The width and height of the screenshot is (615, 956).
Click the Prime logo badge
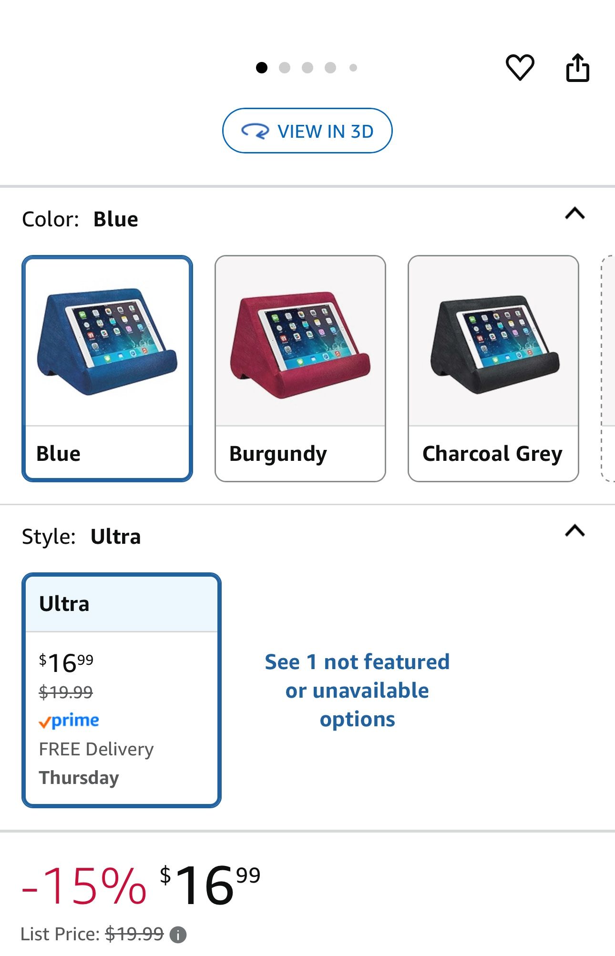(70, 720)
